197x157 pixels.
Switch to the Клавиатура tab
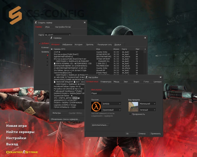pyautogui.click(x=106, y=82)
